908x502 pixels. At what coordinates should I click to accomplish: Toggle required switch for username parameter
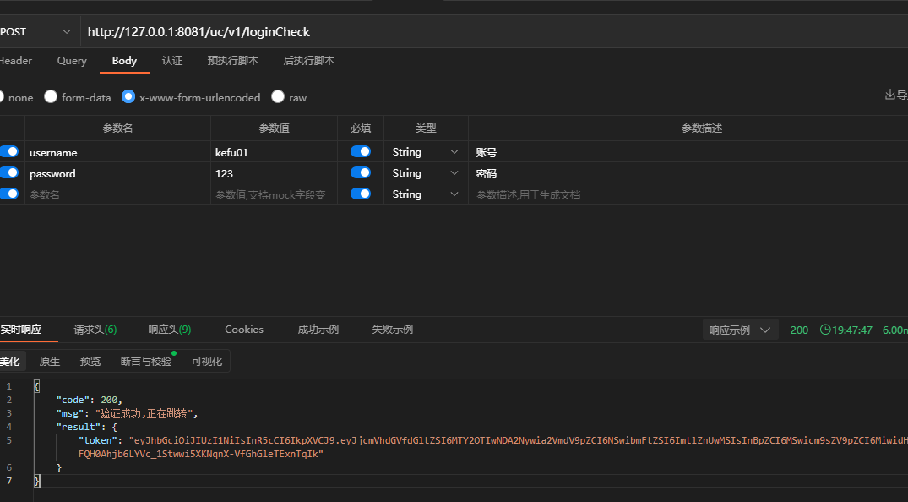coord(360,152)
